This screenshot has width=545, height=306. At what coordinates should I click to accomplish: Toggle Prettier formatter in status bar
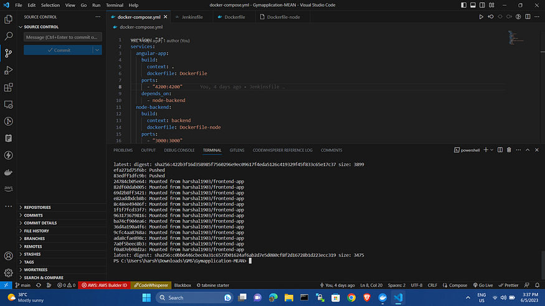click(x=508, y=285)
